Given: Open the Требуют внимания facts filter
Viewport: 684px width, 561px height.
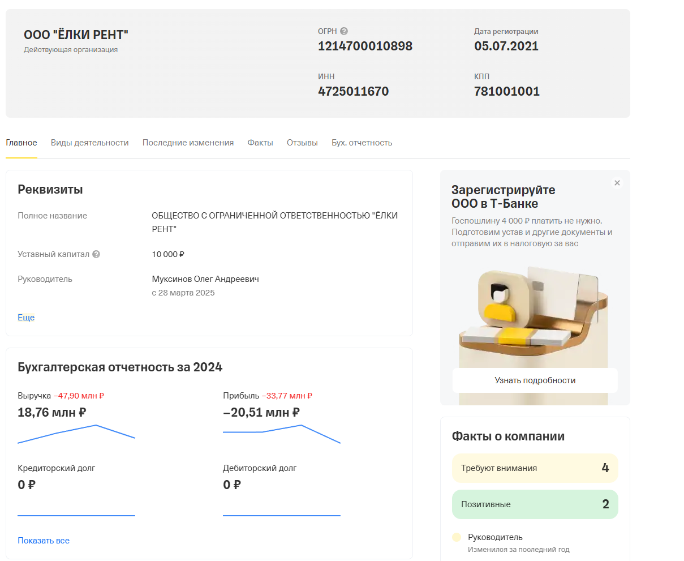Looking at the screenshot, I should [535, 468].
